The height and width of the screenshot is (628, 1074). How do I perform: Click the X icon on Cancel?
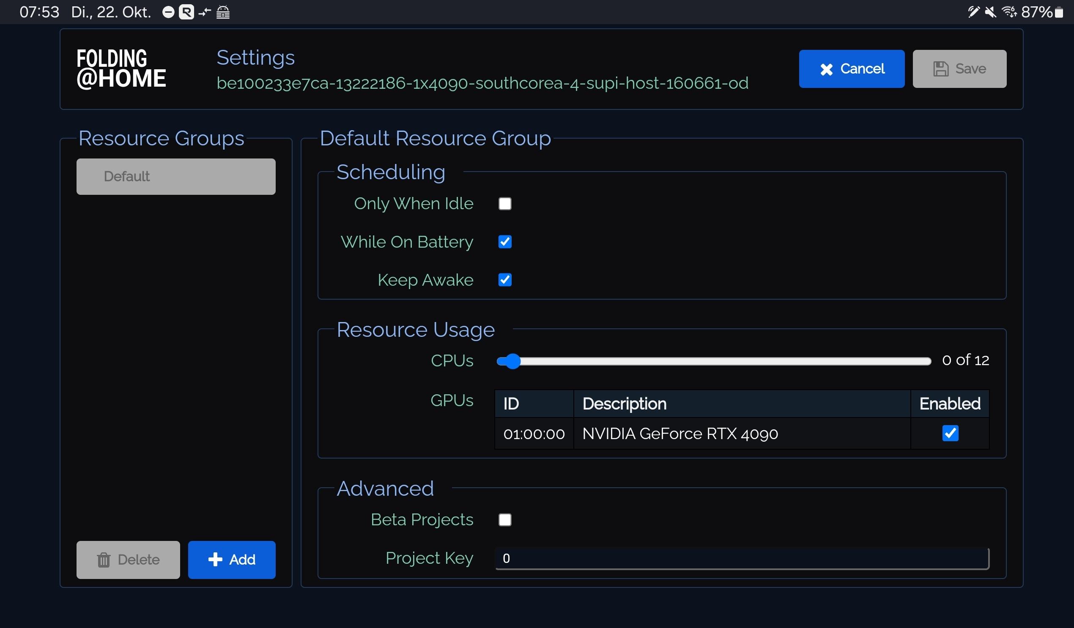coord(826,69)
